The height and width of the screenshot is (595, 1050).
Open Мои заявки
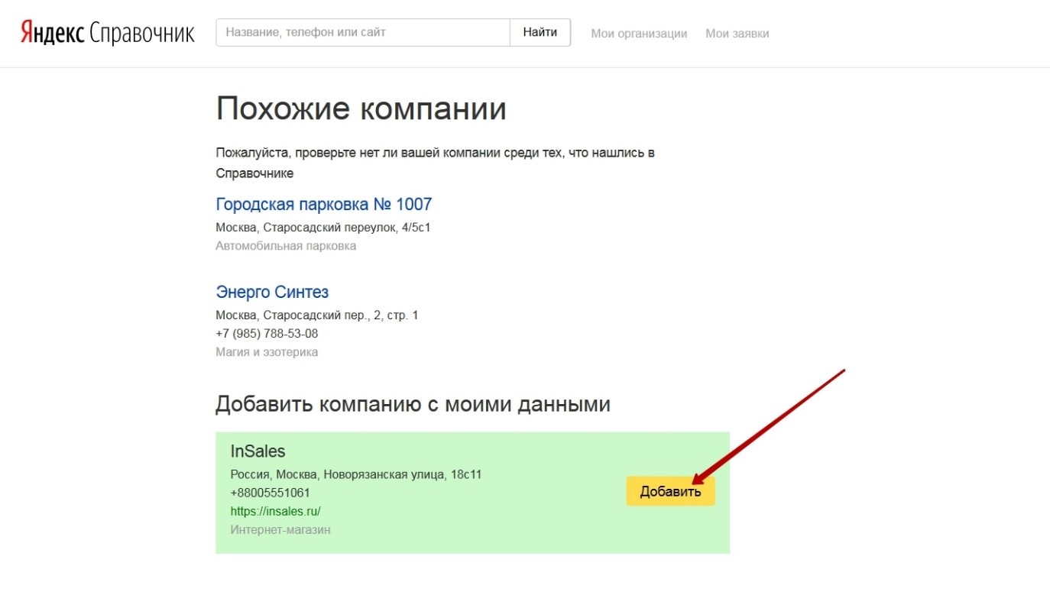coord(737,34)
